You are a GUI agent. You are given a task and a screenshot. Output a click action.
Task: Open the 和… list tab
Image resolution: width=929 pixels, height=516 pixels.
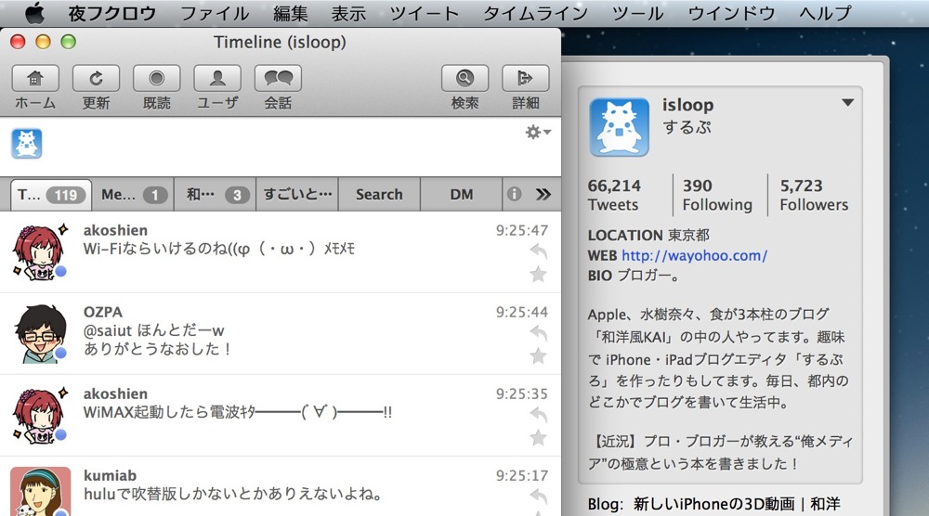click(216, 195)
